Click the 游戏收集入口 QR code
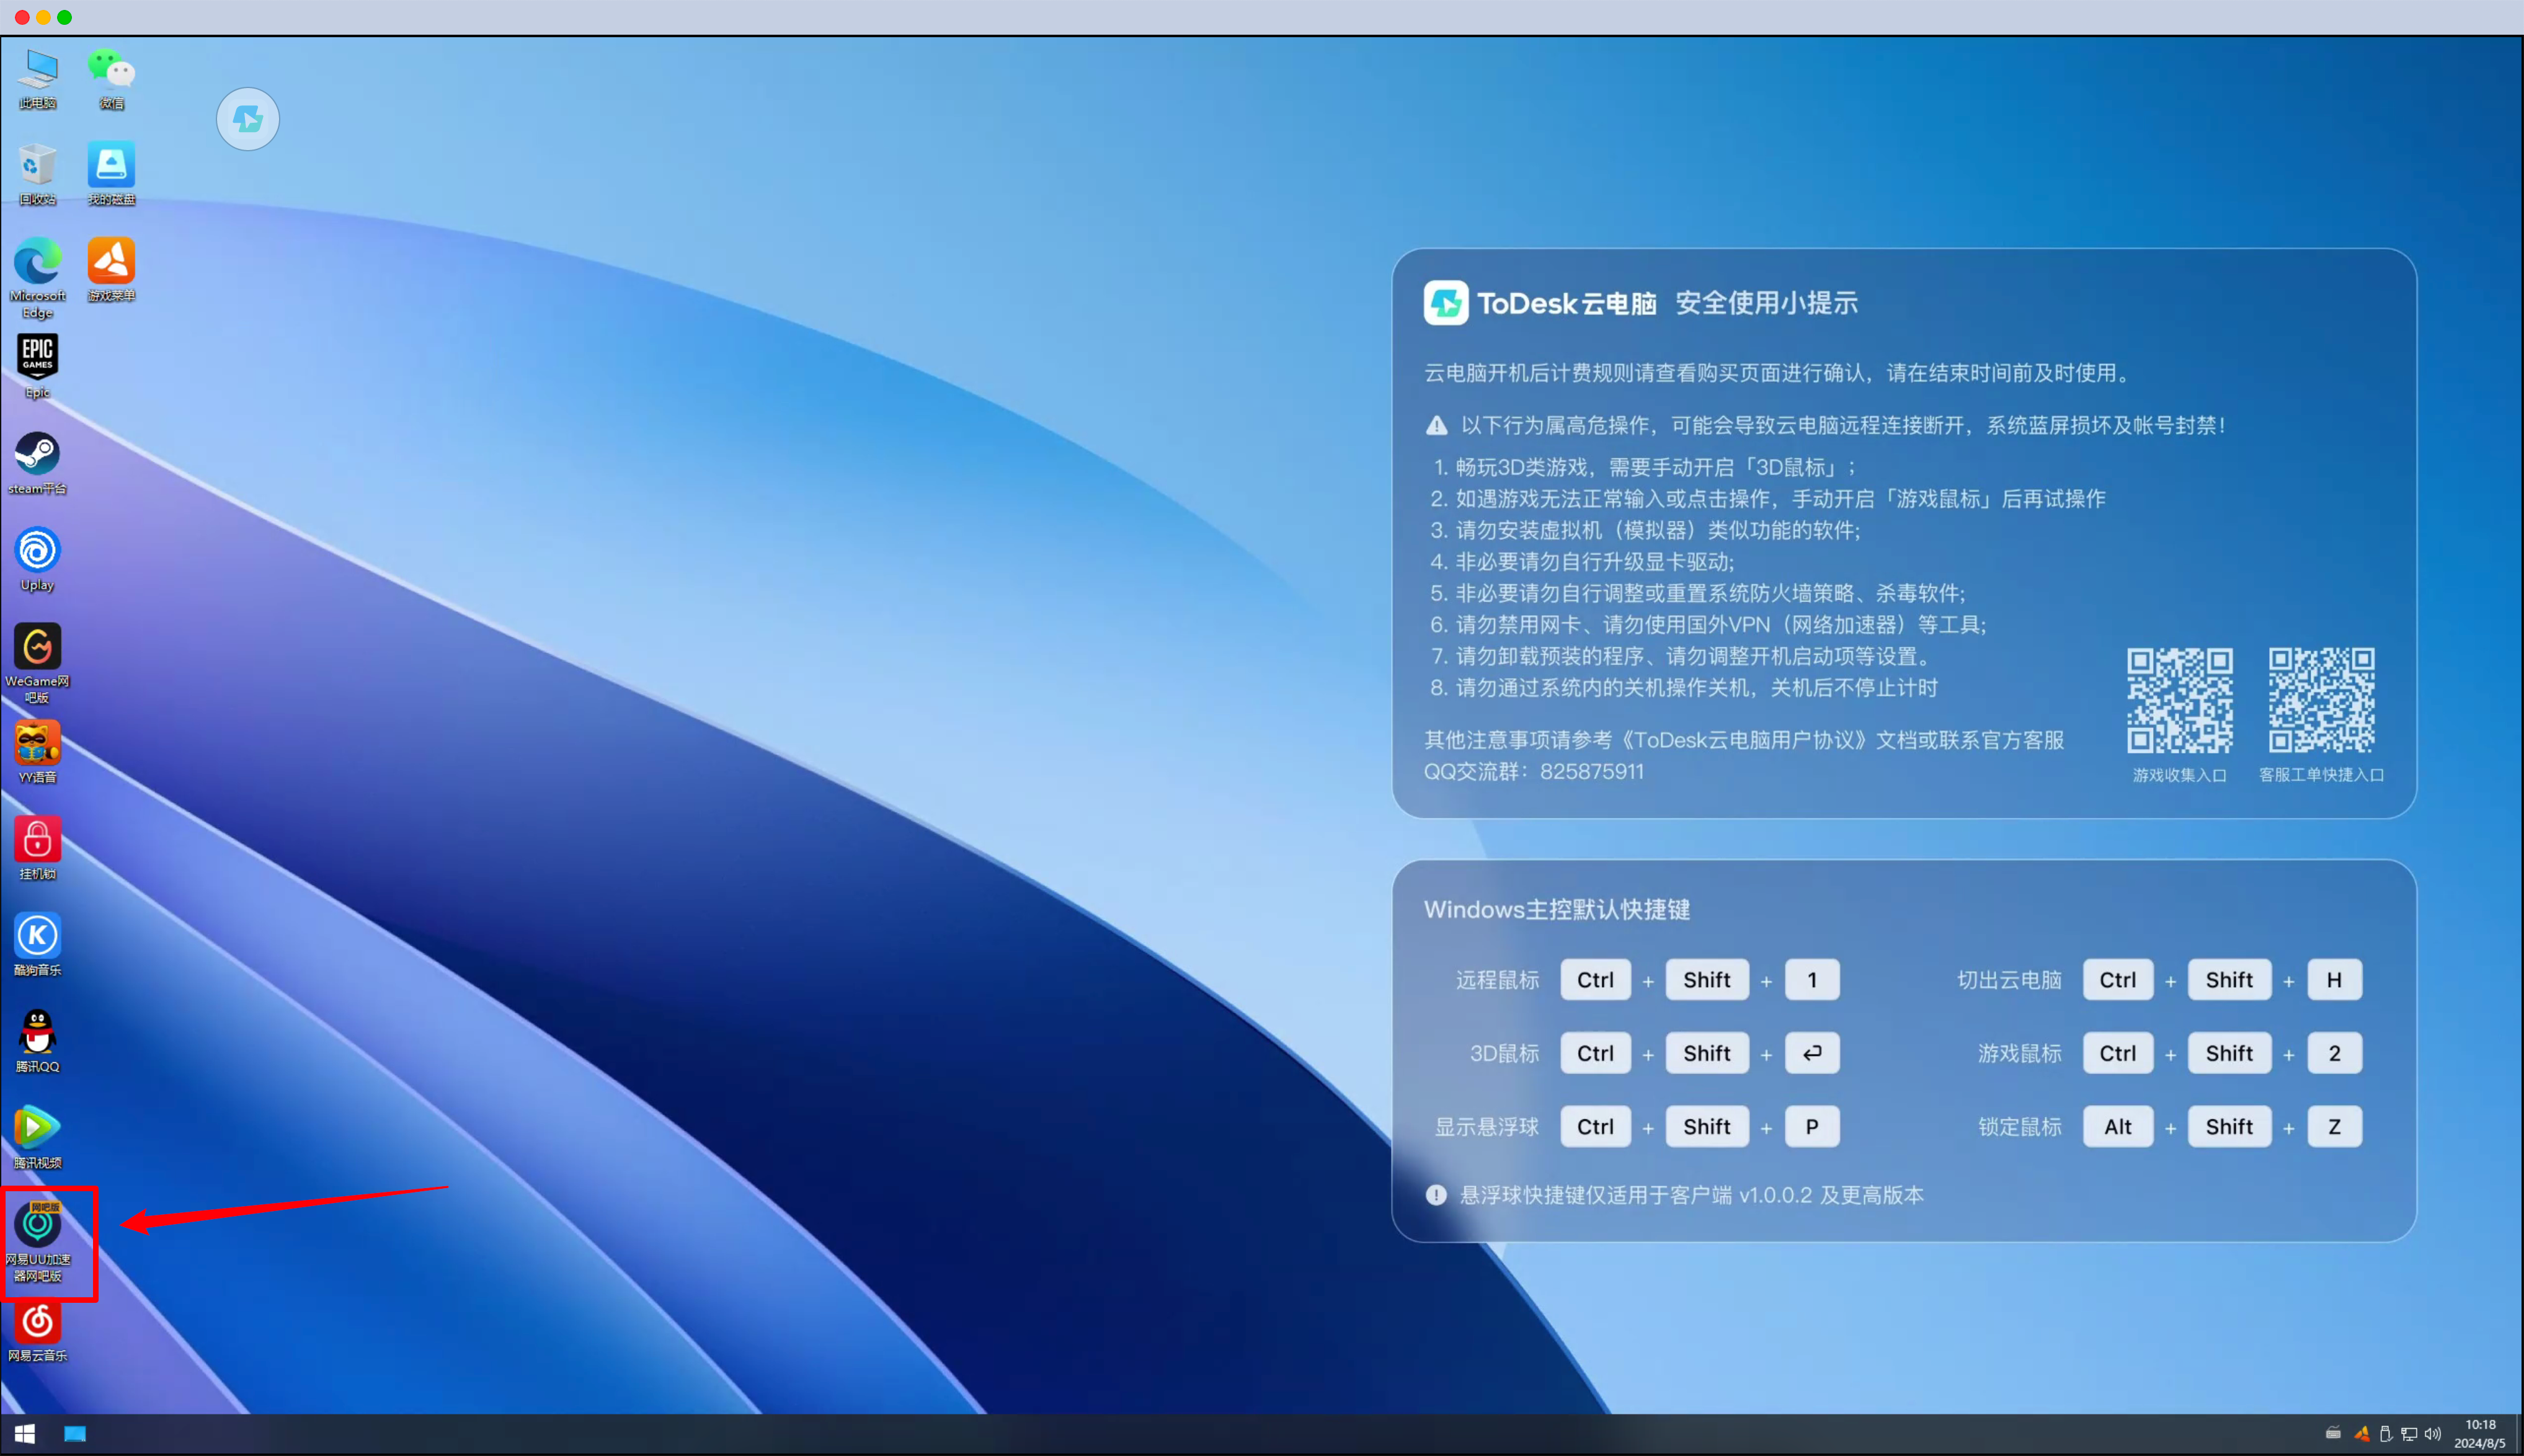This screenshot has height=1456, width=2524. click(2179, 700)
